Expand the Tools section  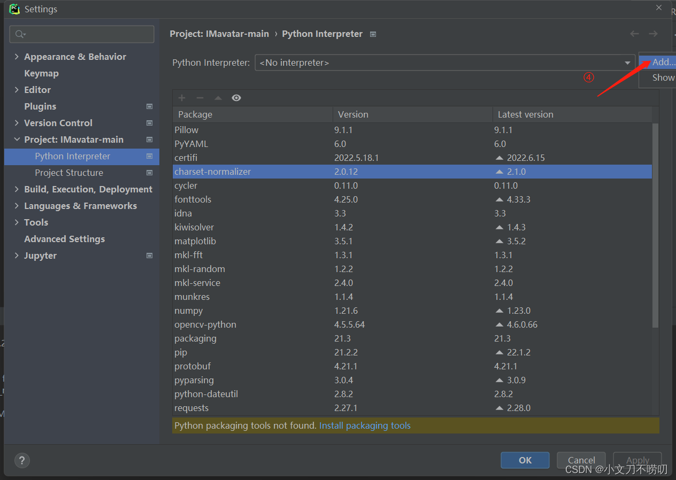(17, 222)
